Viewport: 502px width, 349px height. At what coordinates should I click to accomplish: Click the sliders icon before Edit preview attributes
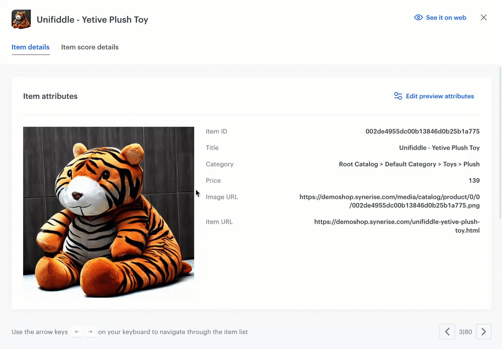coord(398,96)
